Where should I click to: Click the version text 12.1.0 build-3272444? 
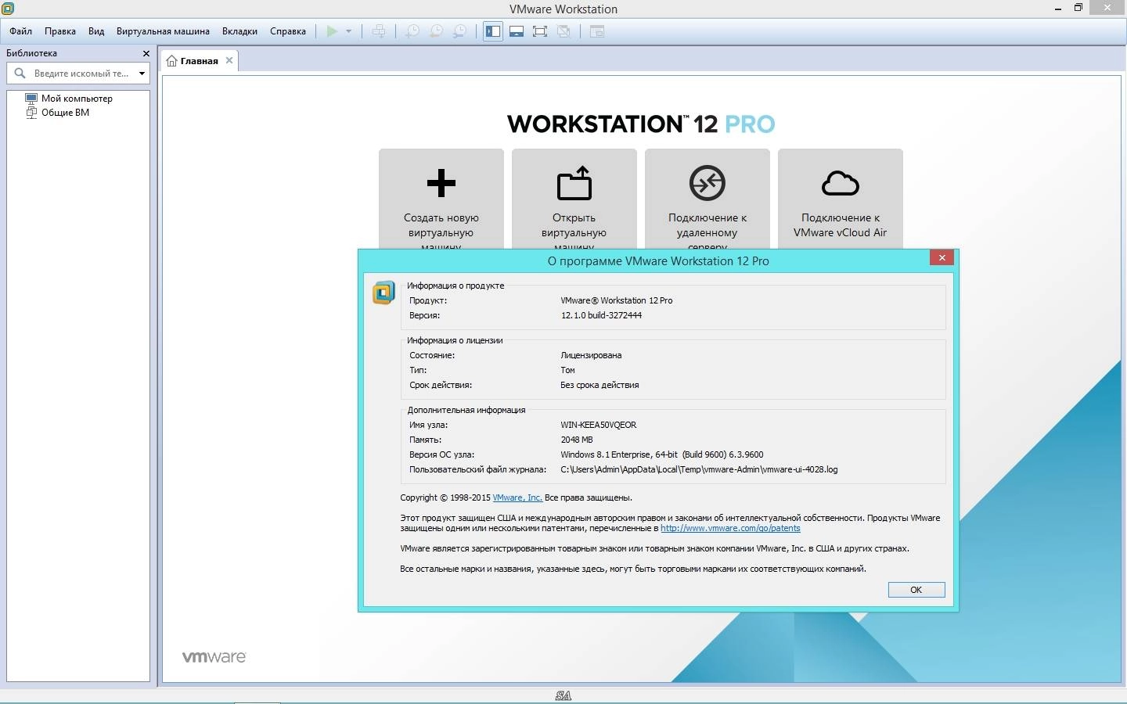pyautogui.click(x=601, y=315)
